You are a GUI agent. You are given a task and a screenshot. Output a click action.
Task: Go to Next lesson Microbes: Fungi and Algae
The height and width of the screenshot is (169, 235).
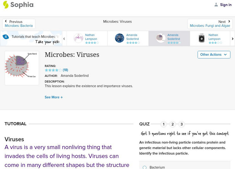[209, 23]
